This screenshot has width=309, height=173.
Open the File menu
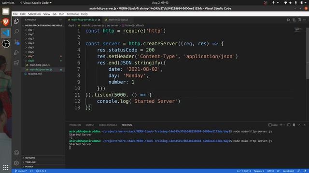(15, 14)
